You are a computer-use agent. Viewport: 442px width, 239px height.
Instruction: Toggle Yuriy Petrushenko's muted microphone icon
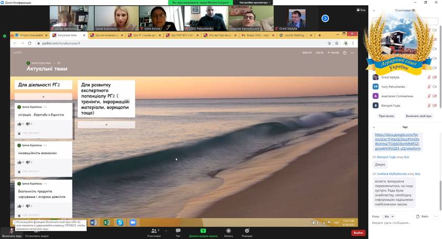pos(429,87)
